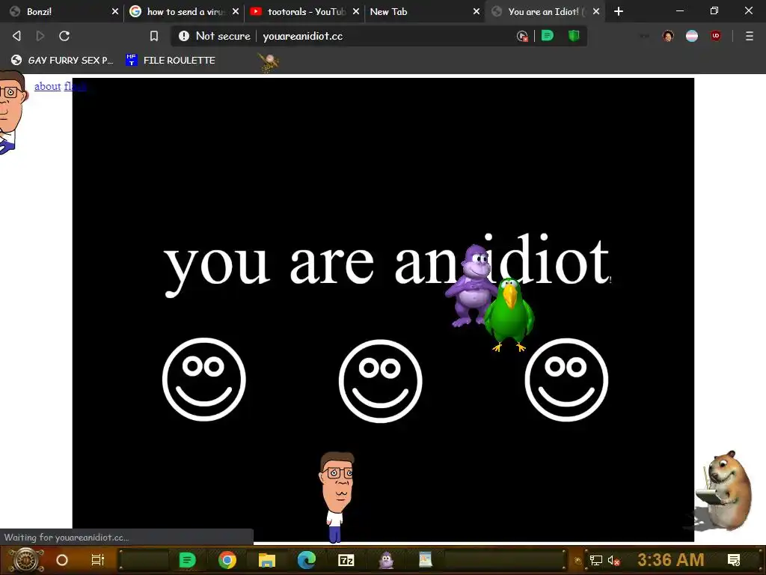Reload the youareanidiot.cc page
This screenshot has height=575, width=766.
pyautogui.click(x=64, y=36)
